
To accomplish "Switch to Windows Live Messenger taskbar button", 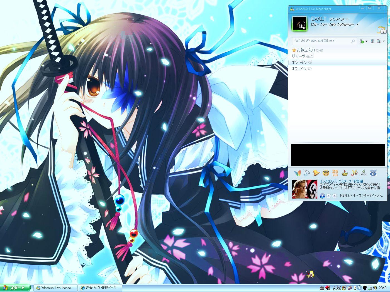I will 55,288.
